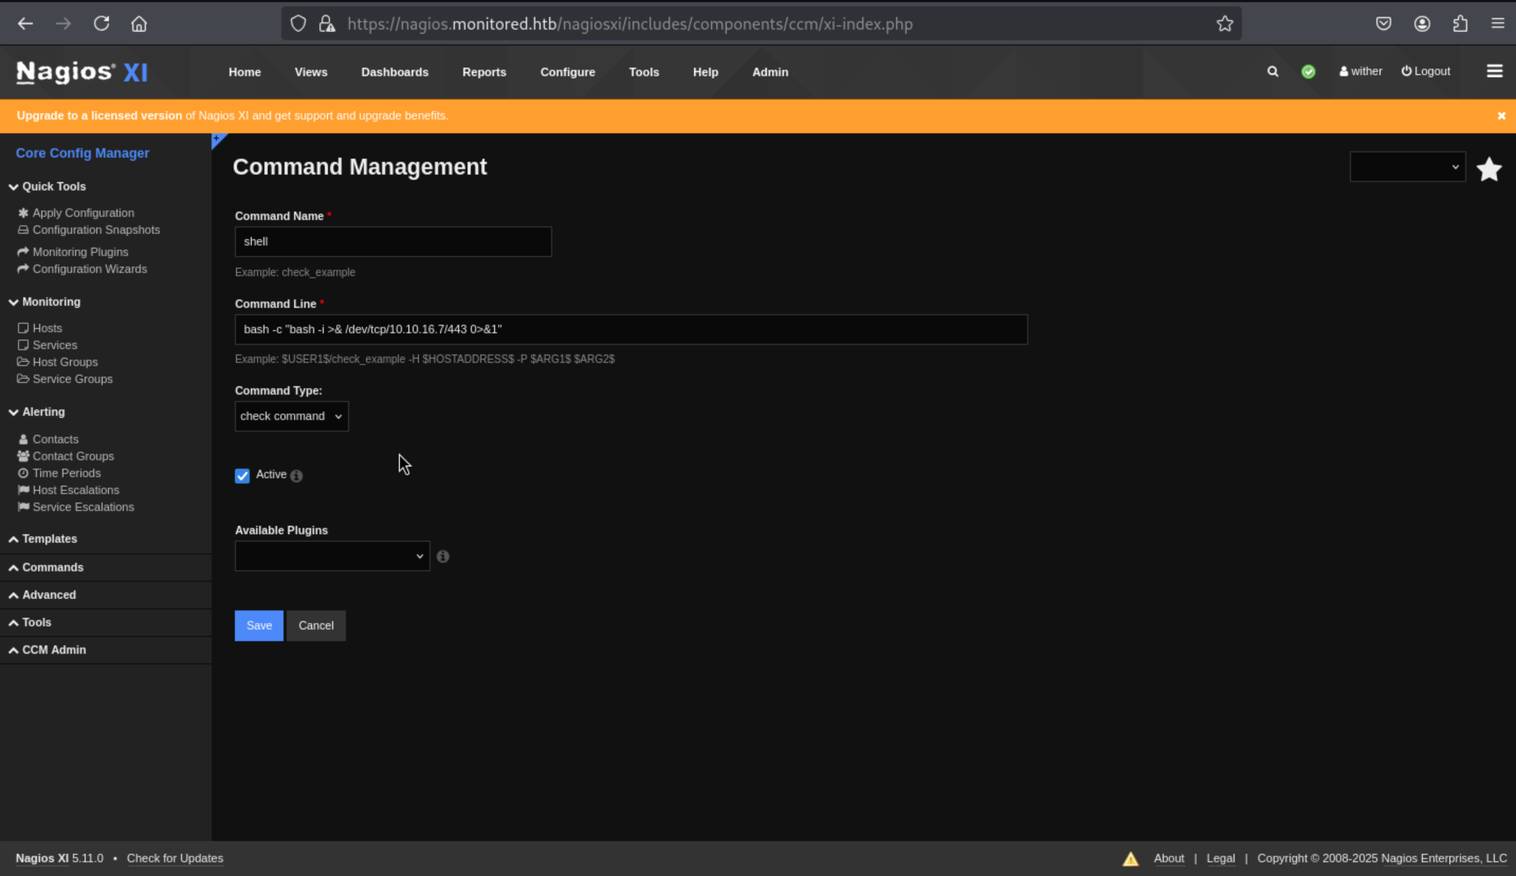This screenshot has height=876, width=1516.
Task: Open the empty dropdown beside star icon
Action: pos(1407,167)
